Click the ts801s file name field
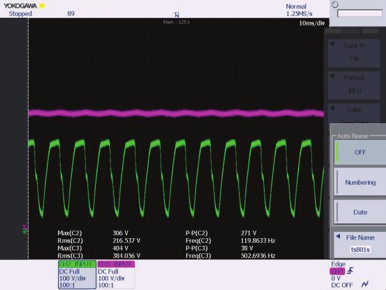Image resolution: width=386 pixels, height=290 pixels. (x=360, y=250)
